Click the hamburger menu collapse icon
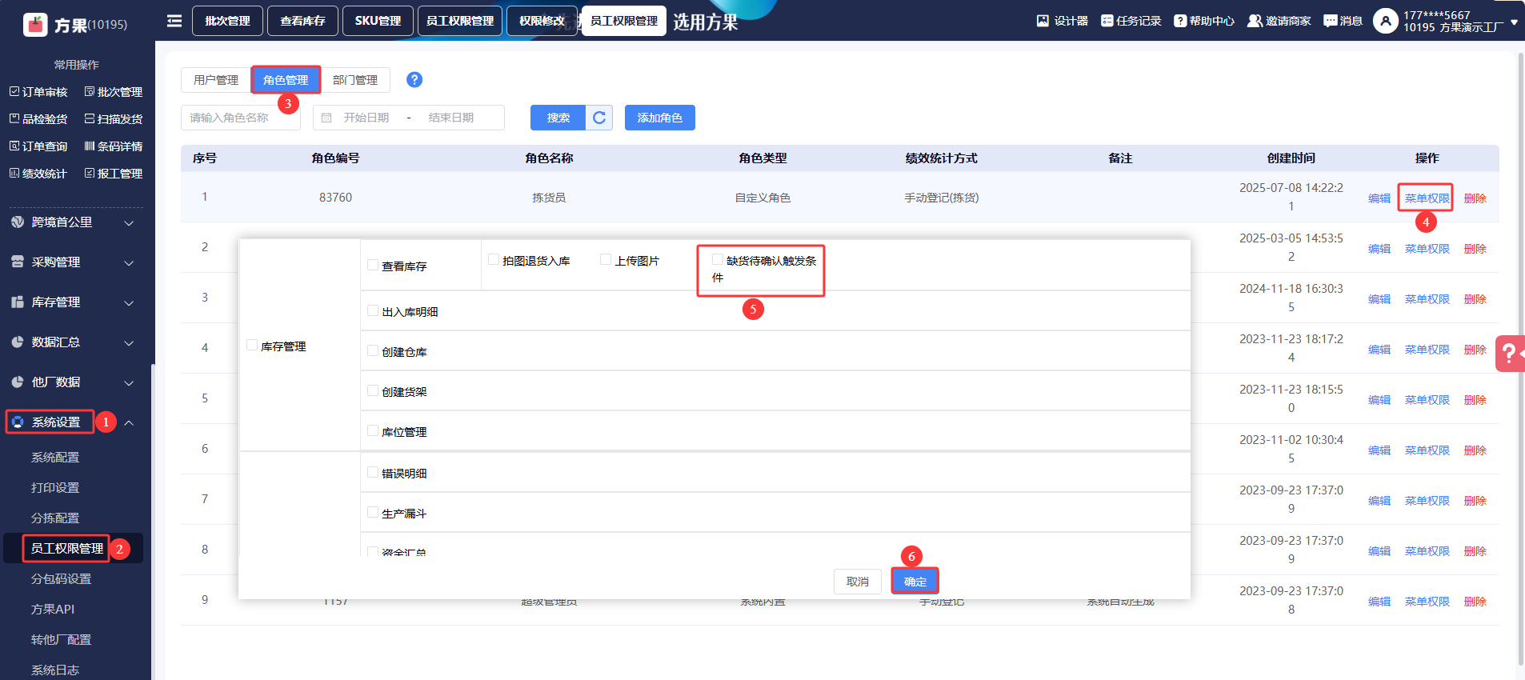Image resolution: width=1525 pixels, height=680 pixels. click(174, 21)
